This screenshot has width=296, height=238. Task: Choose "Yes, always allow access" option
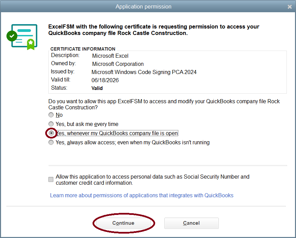tap(51, 142)
